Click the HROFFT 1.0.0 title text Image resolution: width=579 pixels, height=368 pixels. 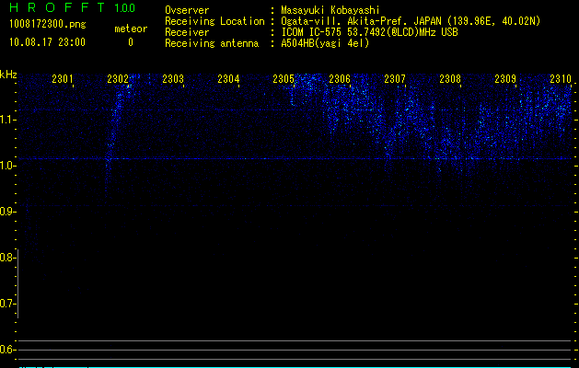[x=73, y=7]
